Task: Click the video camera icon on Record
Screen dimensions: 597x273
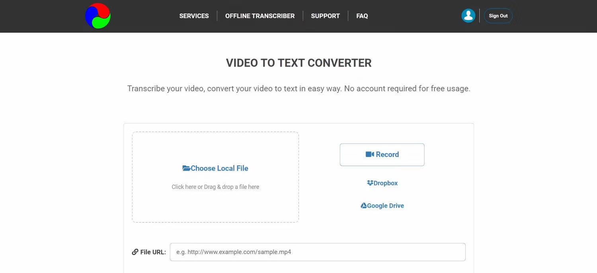Action: coord(370,154)
